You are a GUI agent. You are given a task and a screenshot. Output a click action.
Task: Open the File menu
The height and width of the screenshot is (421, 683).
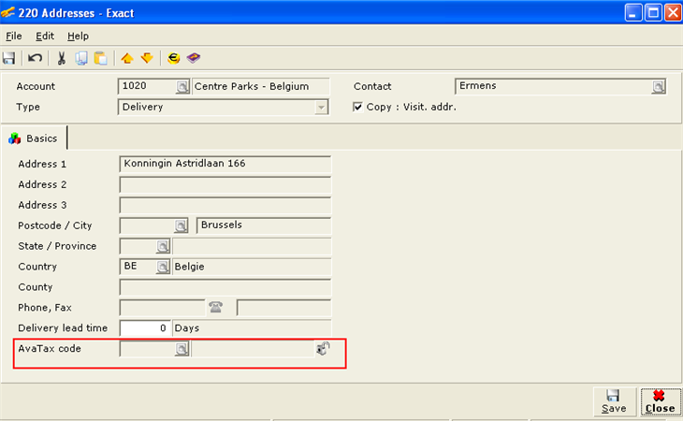[x=14, y=36]
